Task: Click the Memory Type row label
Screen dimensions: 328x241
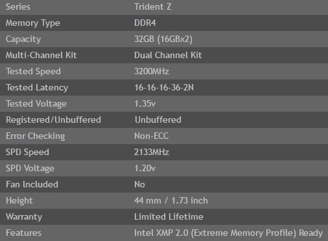Action: (x=33, y=23)
